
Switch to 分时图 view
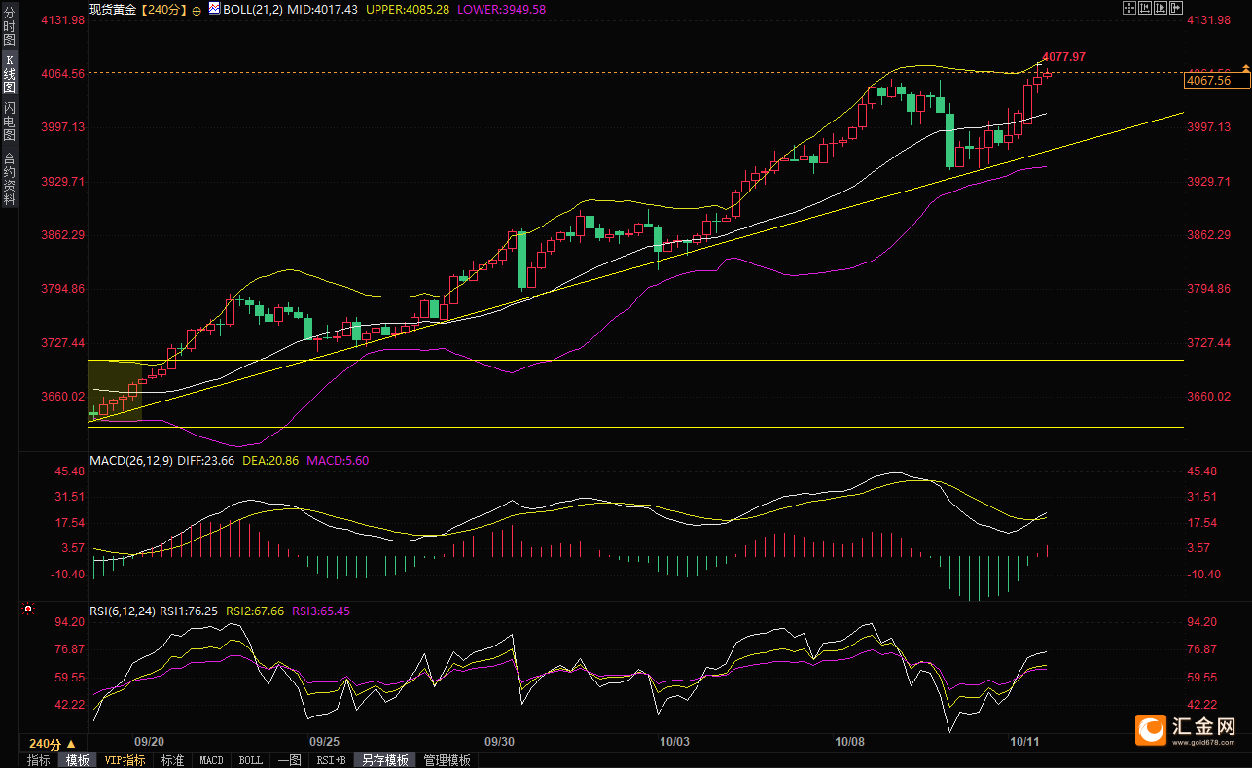pyautogui.click(x=9, y=28)
